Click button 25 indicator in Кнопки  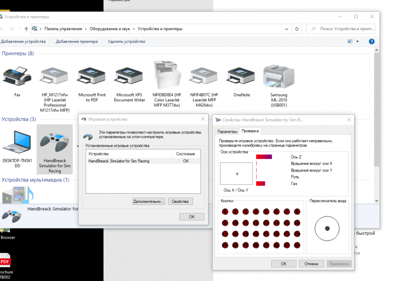click(x=225, y=245)
